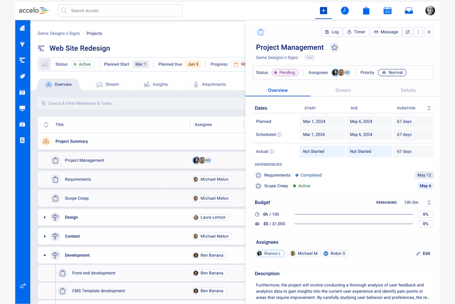Open the inbox tray icon
The width and height of the screenshot is (455, 304).
point(409,11)
